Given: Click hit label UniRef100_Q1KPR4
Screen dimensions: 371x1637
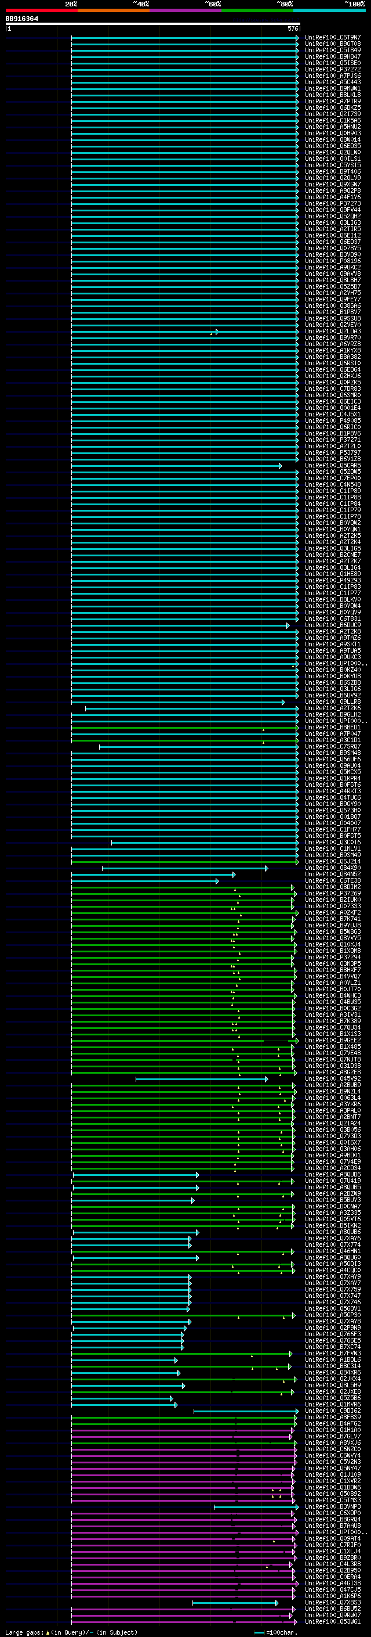Looking at the screenshot, I should click(333, 779).
